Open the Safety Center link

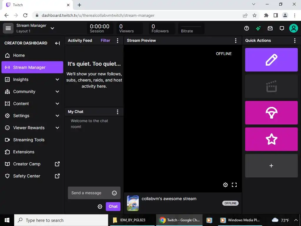[x=32, y=176]
